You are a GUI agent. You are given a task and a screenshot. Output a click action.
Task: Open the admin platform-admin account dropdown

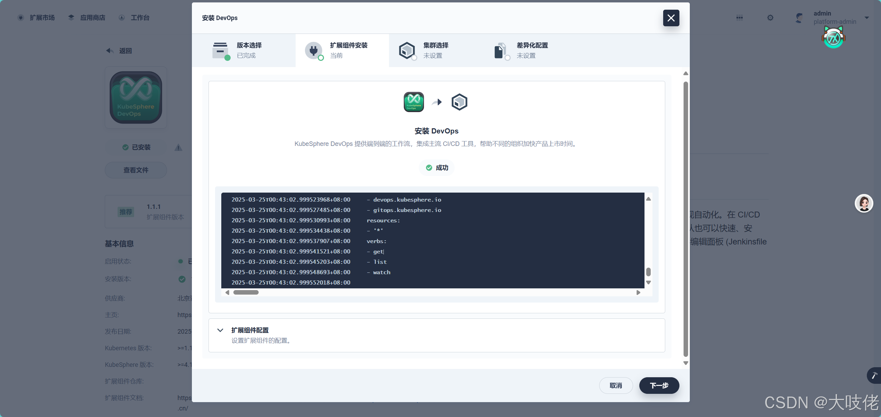[833, 18]
